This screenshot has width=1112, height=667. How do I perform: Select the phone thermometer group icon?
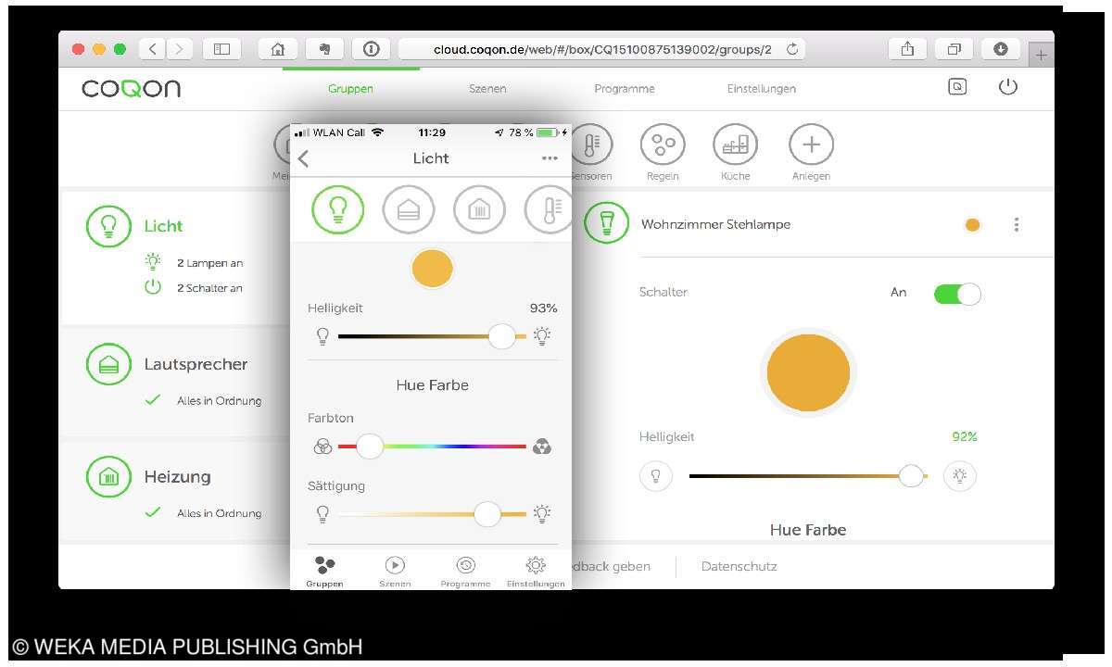pyautogui.click(x=548, y=209)
